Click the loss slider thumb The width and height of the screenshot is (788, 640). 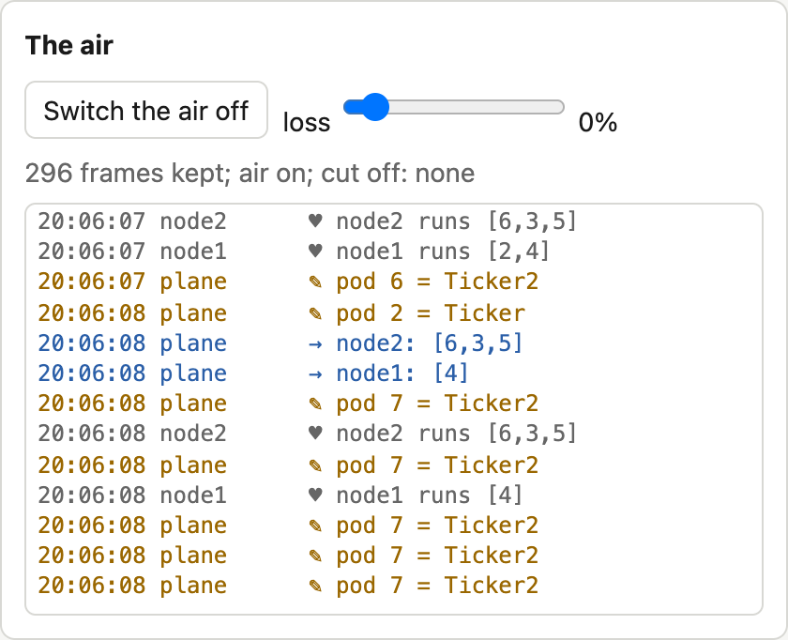(374, 107)
